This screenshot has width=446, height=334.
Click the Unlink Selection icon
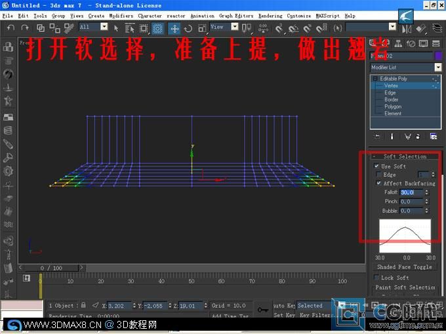point(54,28)
